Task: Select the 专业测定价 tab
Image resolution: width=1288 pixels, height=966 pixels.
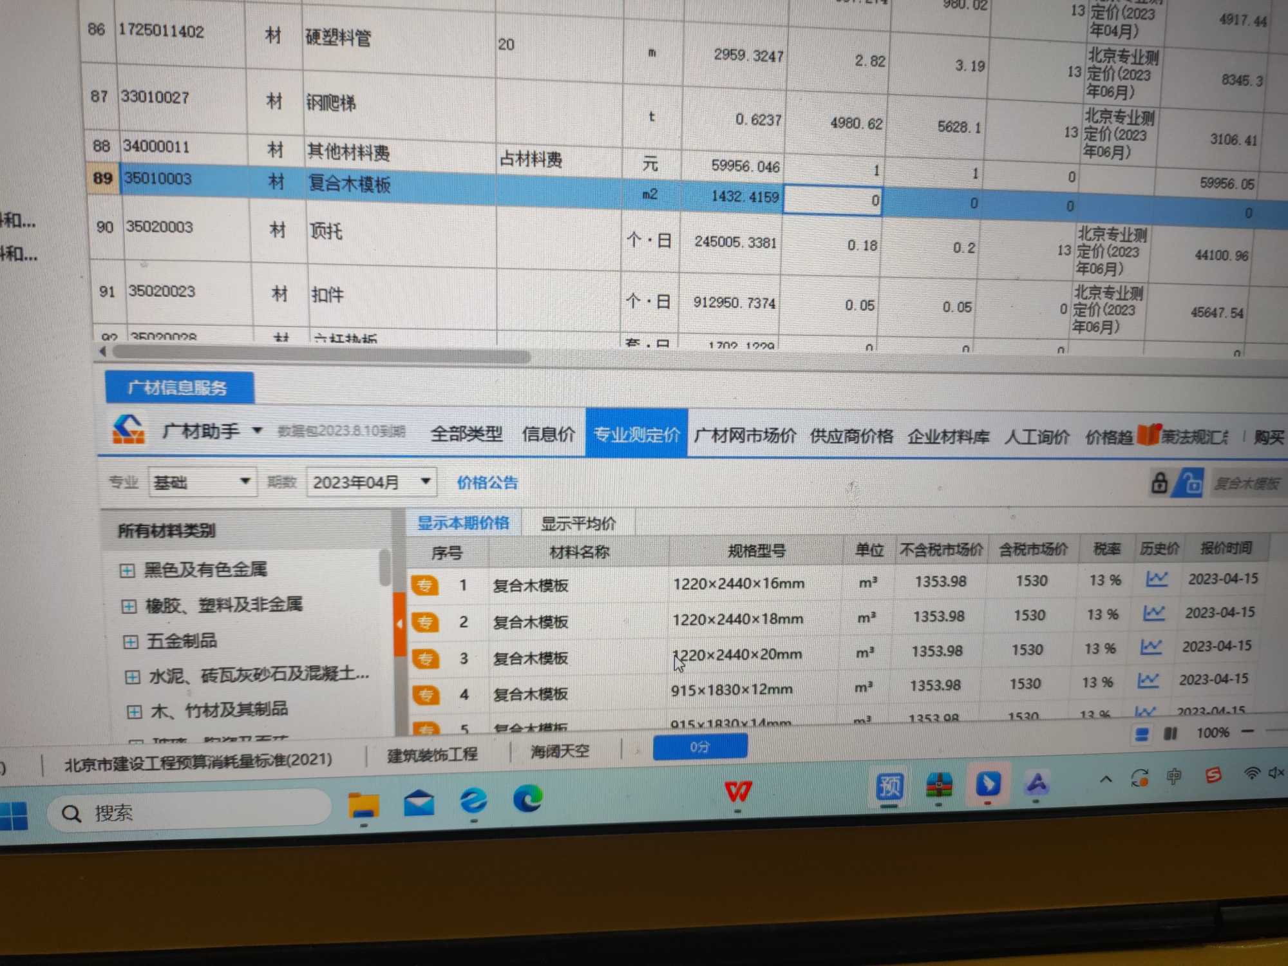Action: (x=636, y=434)
